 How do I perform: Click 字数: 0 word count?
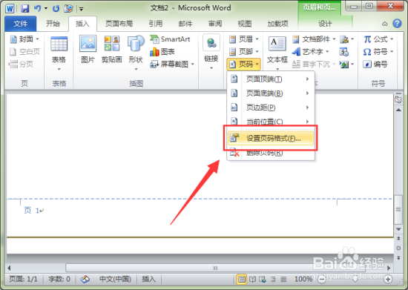tap(59, 279)
